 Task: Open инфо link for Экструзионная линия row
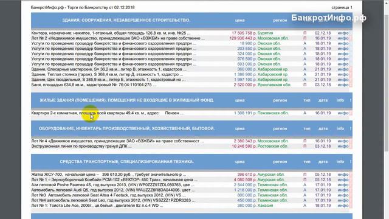[343, 146]
